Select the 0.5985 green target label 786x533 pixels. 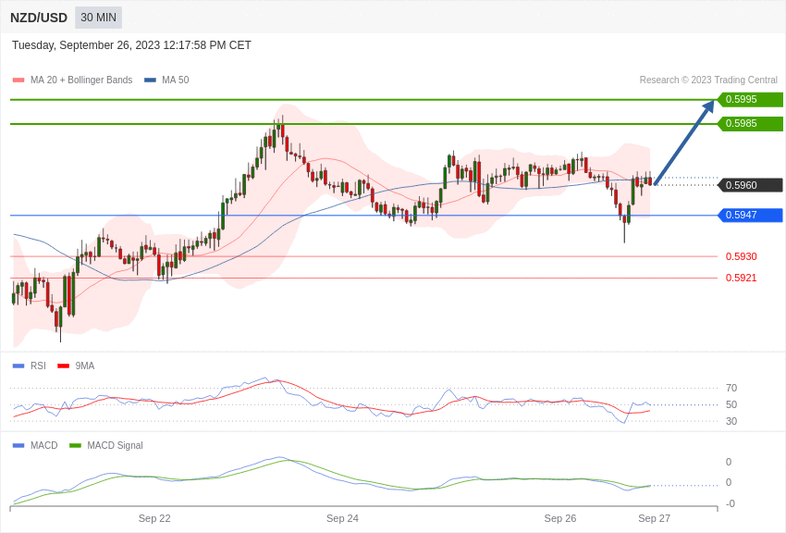click(751, 123)
